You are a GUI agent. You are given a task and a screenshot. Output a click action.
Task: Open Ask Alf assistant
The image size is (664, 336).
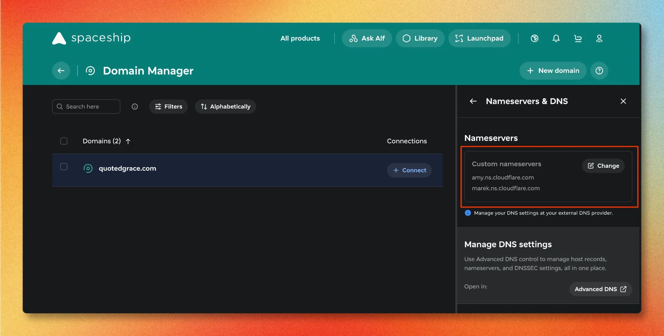coord(367,38)
